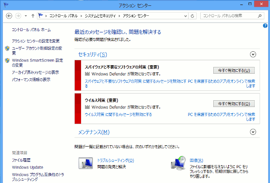Go up one level with up arrow

pos(33,16)
